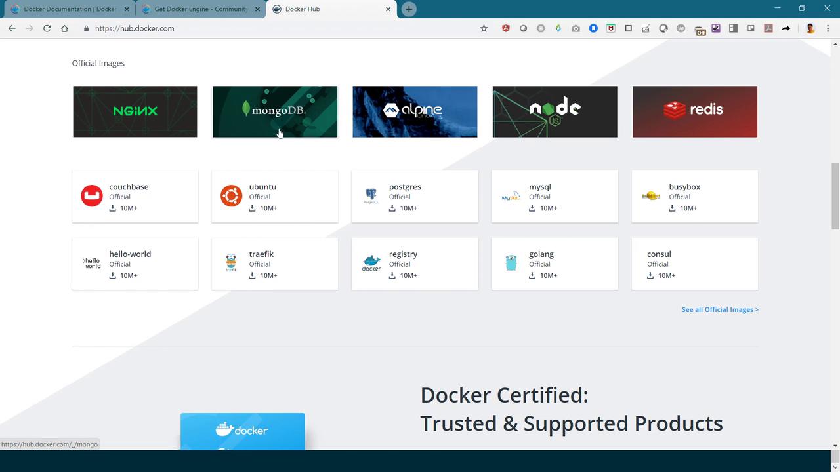Click the camera screenshot extension icon
Viewport: 840px width, 472px height.
point(576,28)
